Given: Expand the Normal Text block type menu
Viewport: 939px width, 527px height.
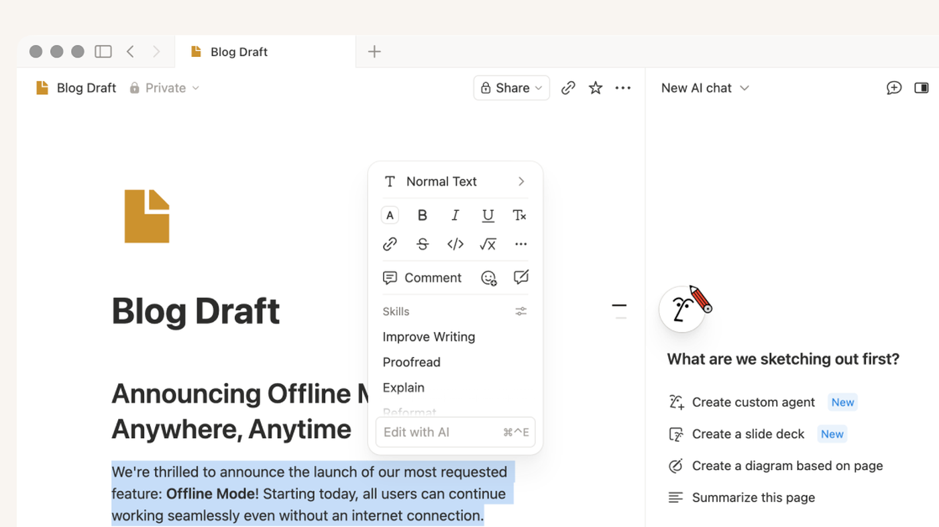Looking at the screenshot, I should coord(455,181).
